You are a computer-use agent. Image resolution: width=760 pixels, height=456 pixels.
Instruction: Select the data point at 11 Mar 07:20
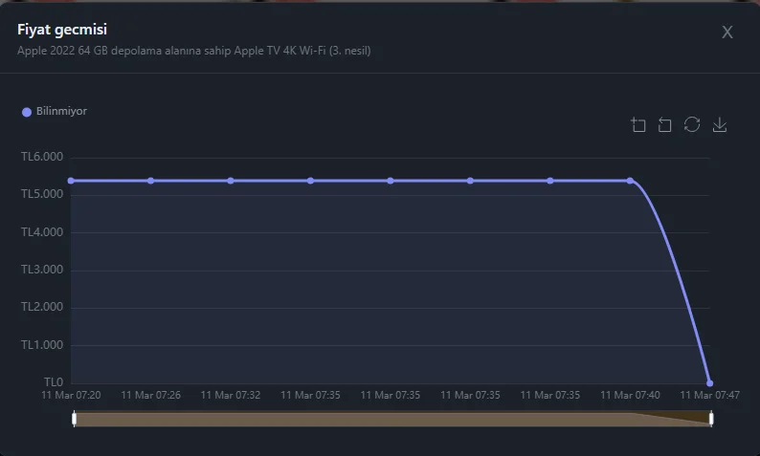pyautogui.click(x=71, y=181)
